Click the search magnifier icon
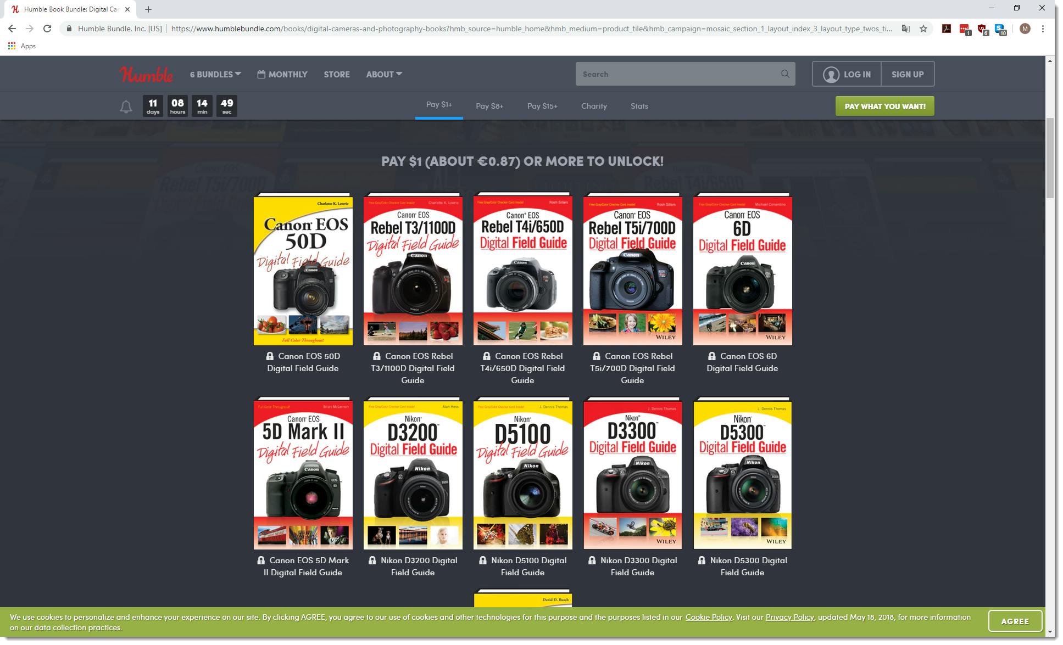The width and height of the screenshot is (1063, 645). (x=785, y=74)
